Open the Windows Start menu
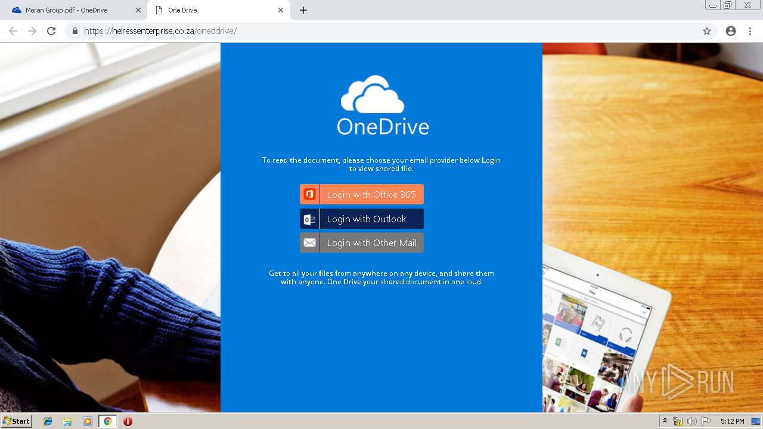The image size is (763, 429). (17, 421)
